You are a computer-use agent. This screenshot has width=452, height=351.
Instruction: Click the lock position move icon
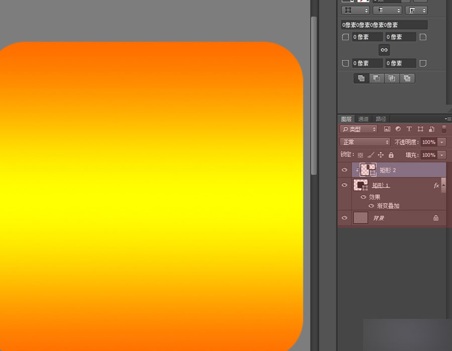click(x=381, y=155)
